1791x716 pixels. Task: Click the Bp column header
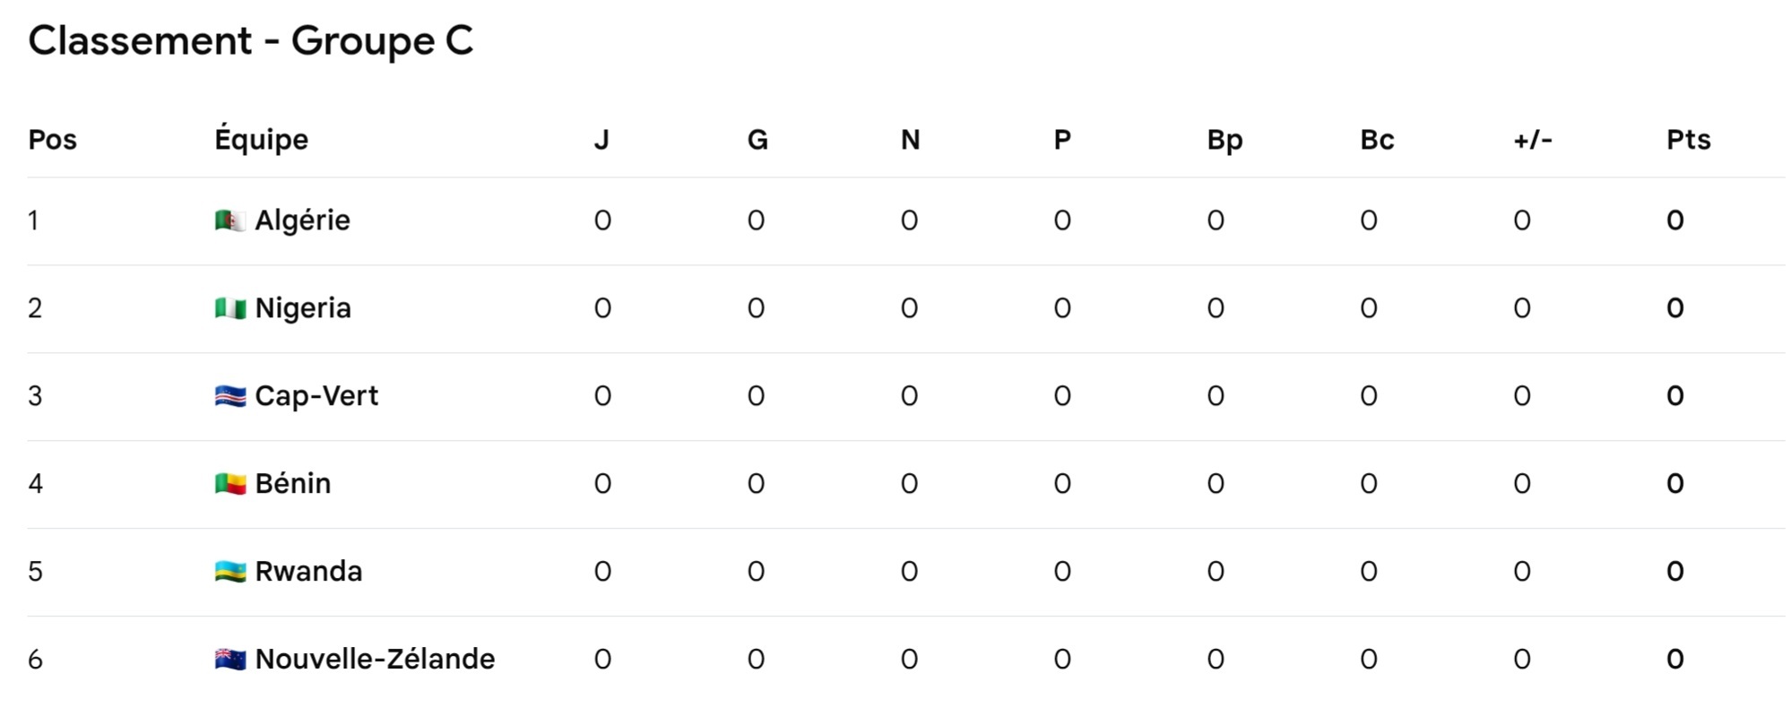1224,140
